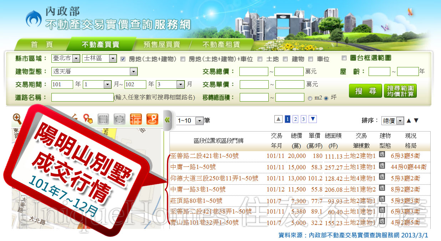The image size is (441, 241).
Task: Click the 屋齡 minimum field
Action: (x=379, y=71)
